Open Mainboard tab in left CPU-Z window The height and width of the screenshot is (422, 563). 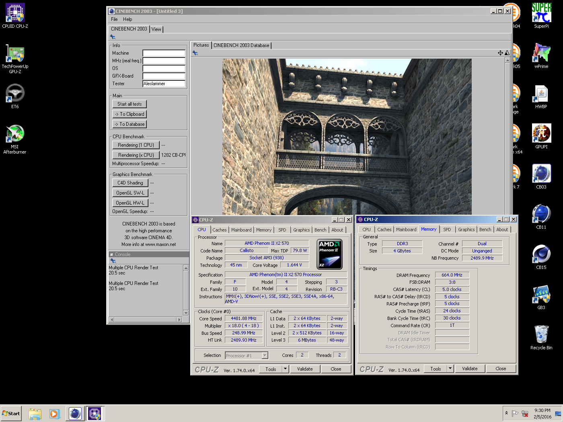tap(241, 230)
